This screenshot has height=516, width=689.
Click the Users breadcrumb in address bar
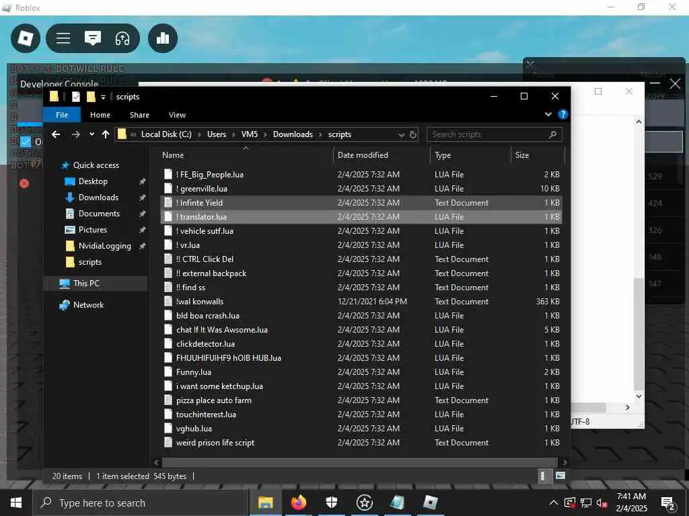[x=217, y=134]
